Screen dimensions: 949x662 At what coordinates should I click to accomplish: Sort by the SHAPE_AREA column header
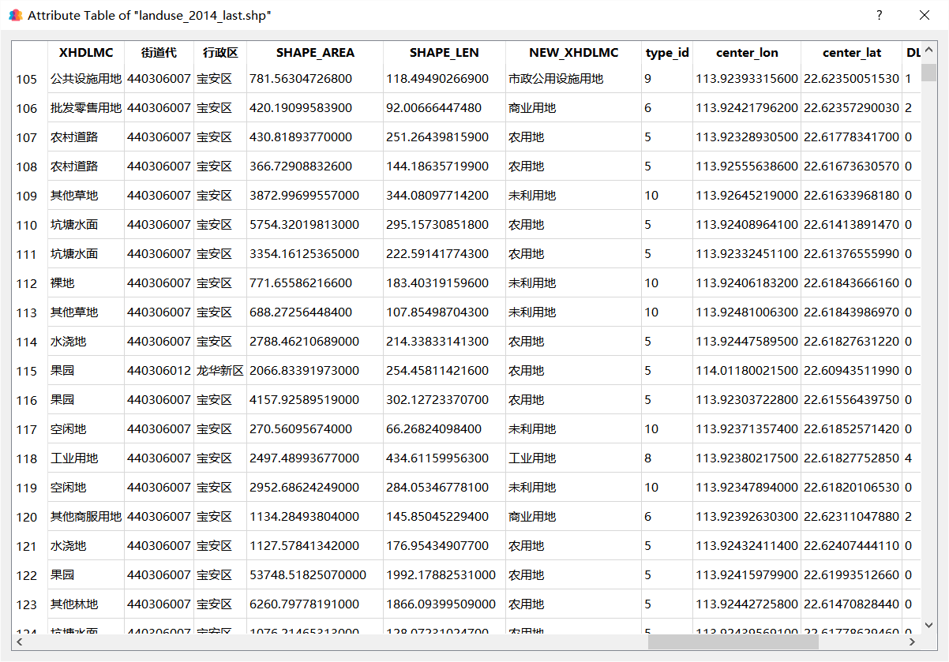(x=315, y=53)
